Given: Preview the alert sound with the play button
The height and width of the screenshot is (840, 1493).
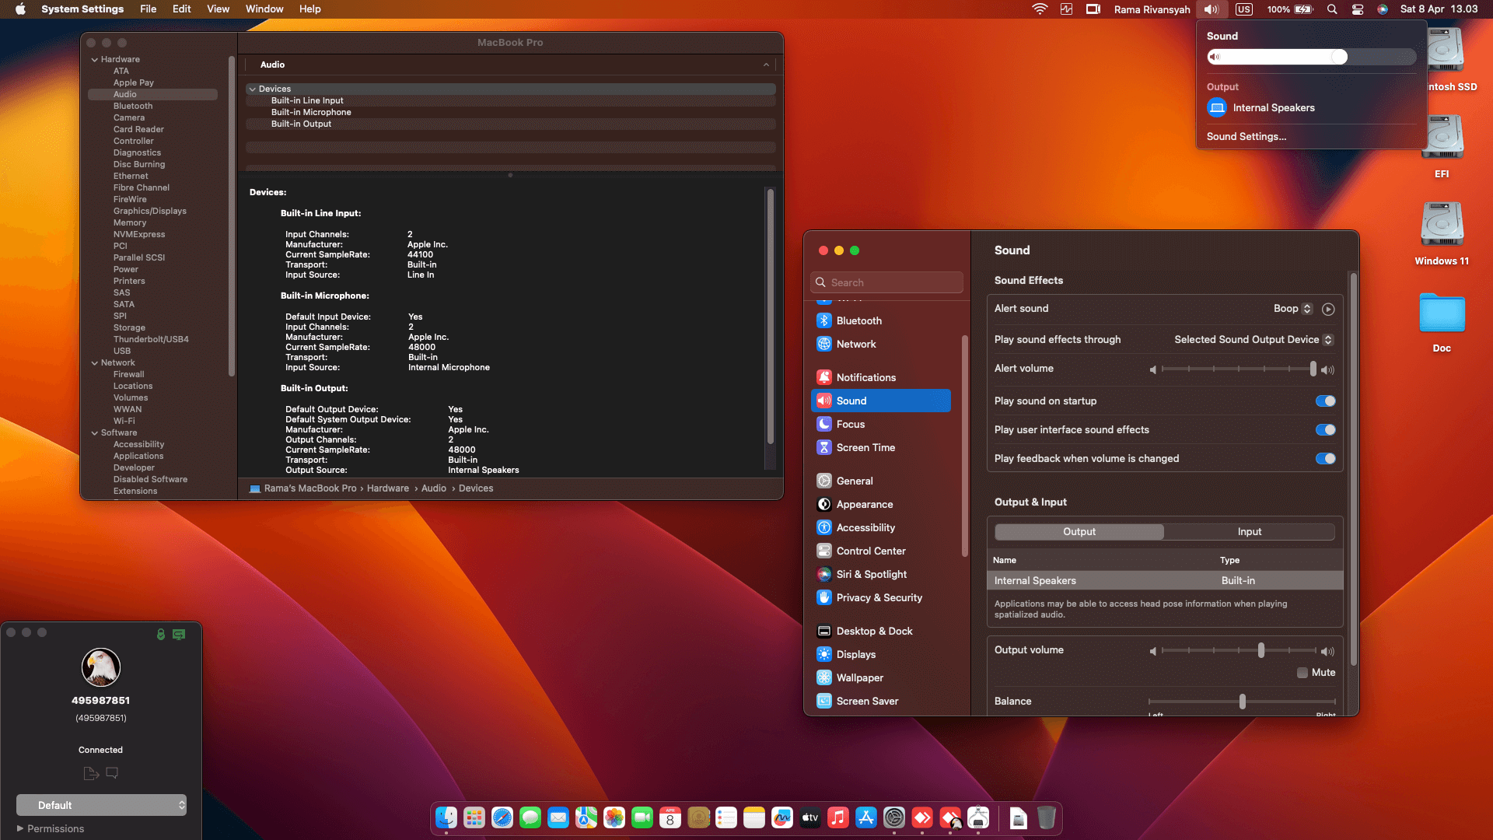Looking at the screenshot, I should (1327, 309).
